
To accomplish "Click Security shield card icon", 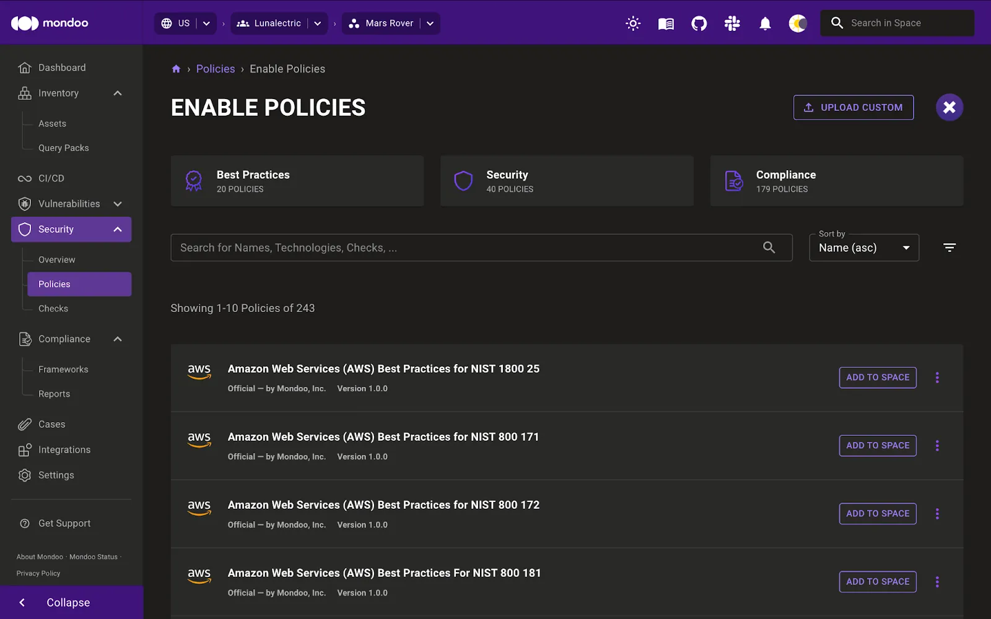I will (x=463, y=181).
